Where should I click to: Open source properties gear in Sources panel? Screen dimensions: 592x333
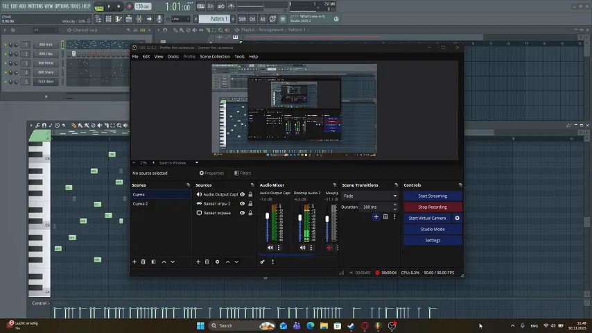point(217,262)
